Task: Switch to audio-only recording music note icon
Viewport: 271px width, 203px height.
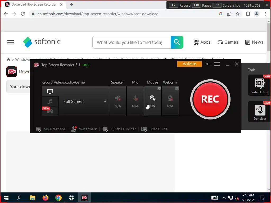Action: (x=50, y=101)
